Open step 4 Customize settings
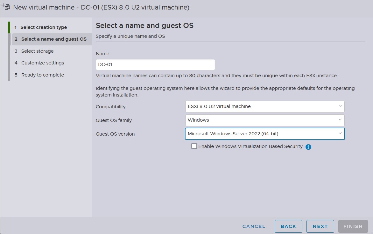 [42, 63]
